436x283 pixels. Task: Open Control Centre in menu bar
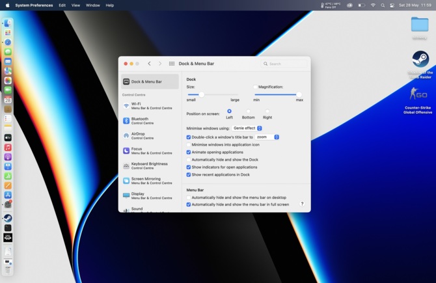(392, 5)
